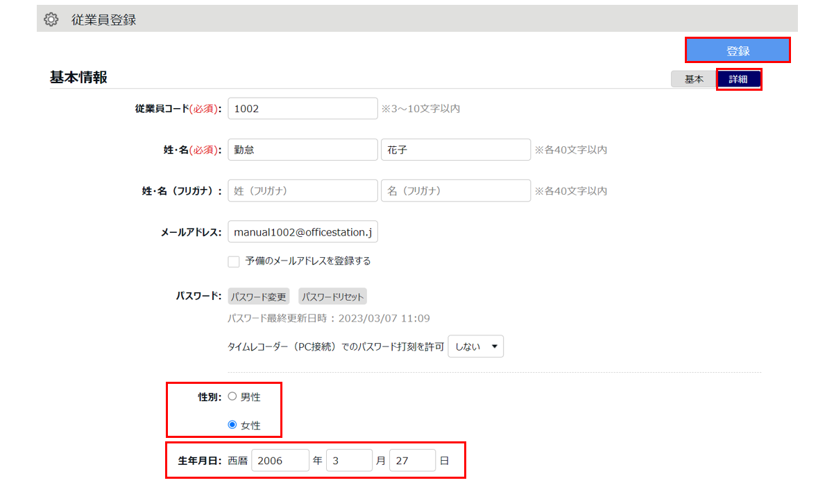This screenshot has height=485, width=834.
Task: Click the 基本情報 section heading
Action: click(x=78, y=78)
